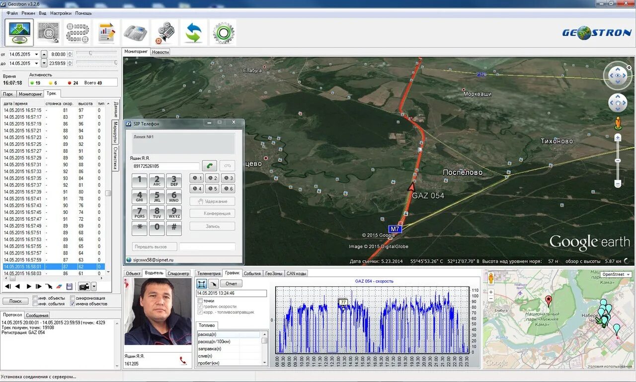
Task: Play the track forward
Action: tap(28, 286)
